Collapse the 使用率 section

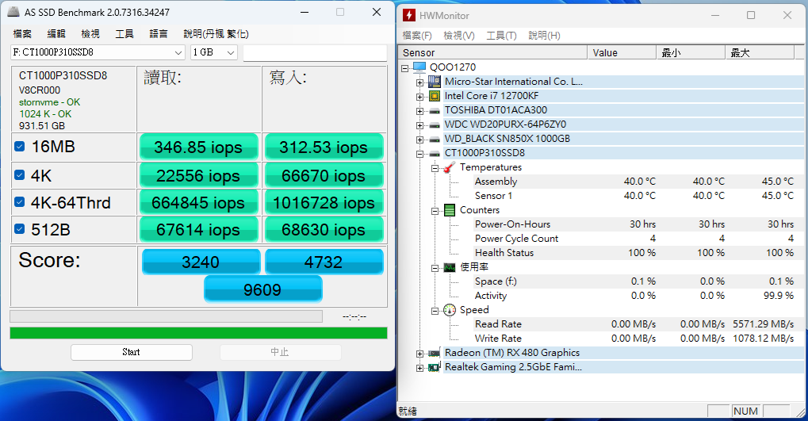435,268
